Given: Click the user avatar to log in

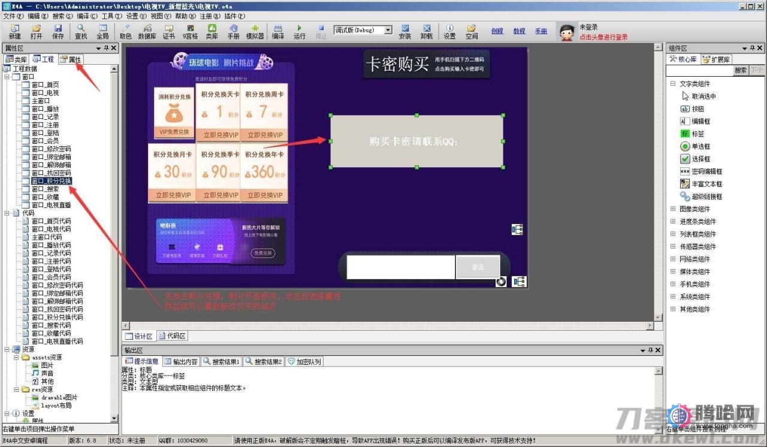Looking at the screenshot, I should (x=567, y=32).
